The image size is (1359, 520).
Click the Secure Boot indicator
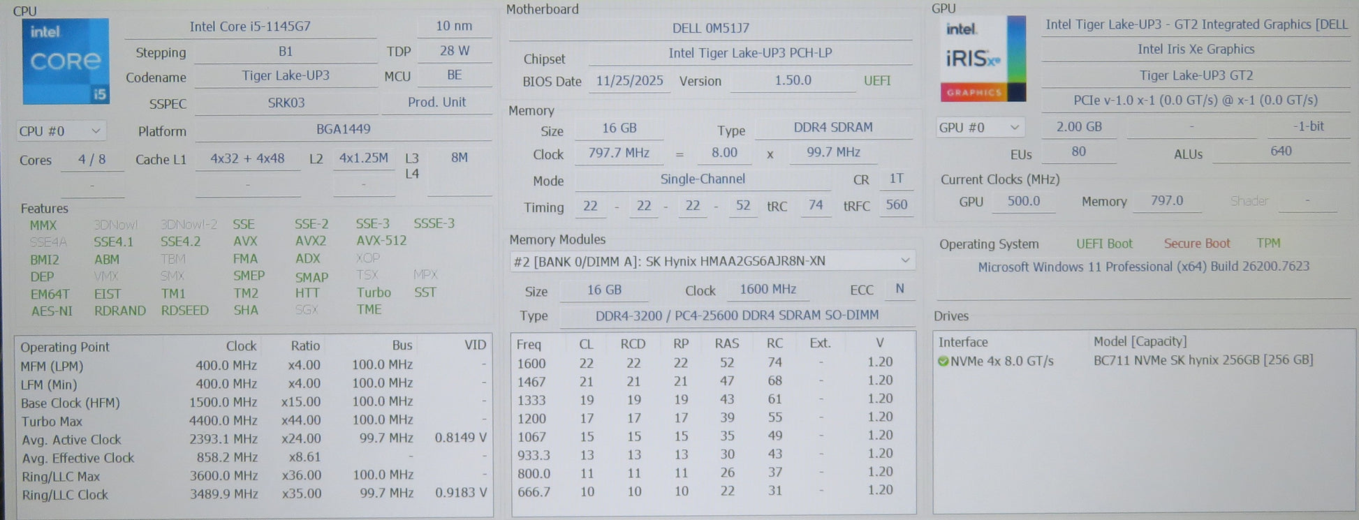pos(1196,244)
